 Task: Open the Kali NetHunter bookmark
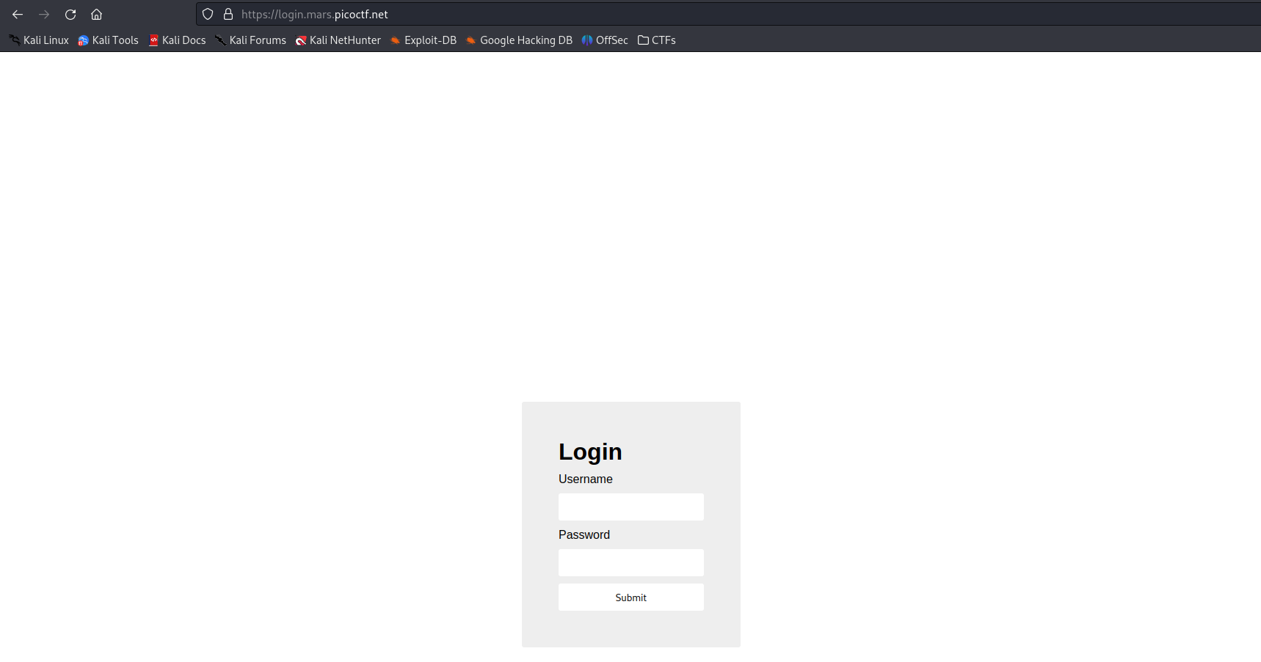(338, 40)
